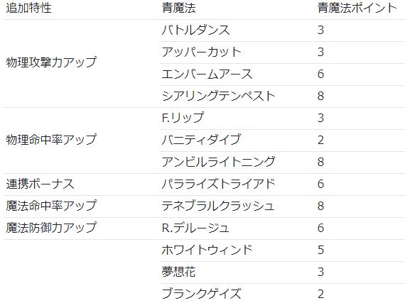Select the テネブラルクラッシュ spell entry
The height and width of the screenshot is (303, 405).
tap(218, 206)
